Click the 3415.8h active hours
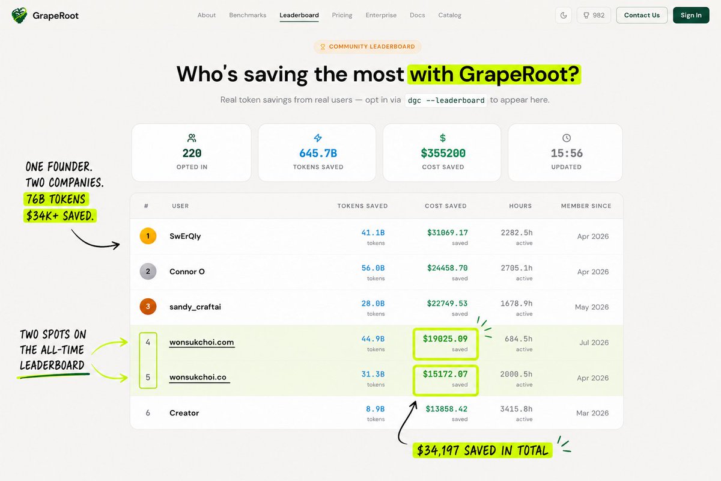Image resolution: width=721 pixels, height=481 pixels. pyautogui.click(x=516, y=409)
